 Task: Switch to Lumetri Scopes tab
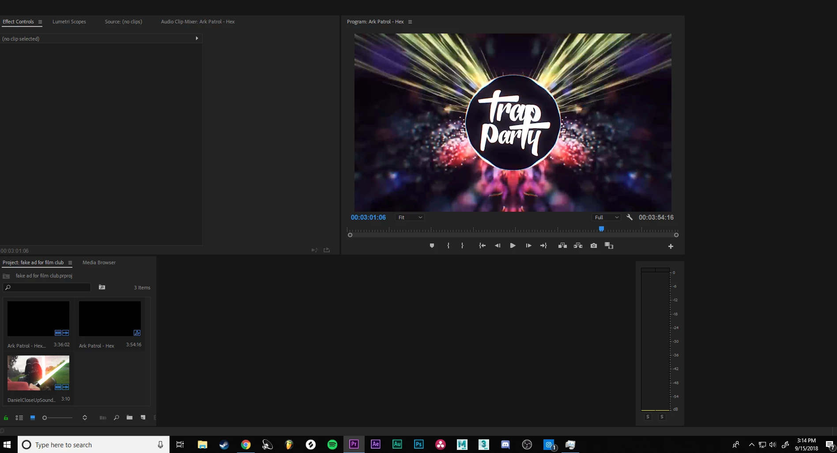coord(69,22)
